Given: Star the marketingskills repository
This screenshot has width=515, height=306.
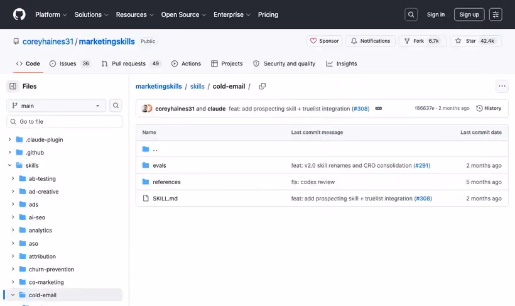Looking at the screenshot, I should click(475, 41).
